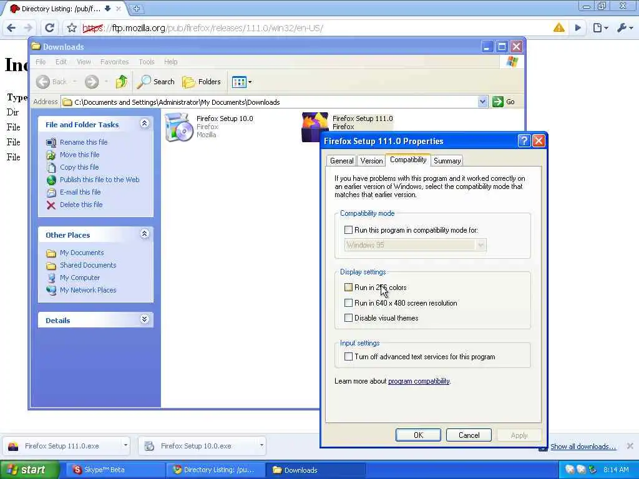Click Rename this file task
This screenshot has height=479, width=639.
click(x=84, y=142)
